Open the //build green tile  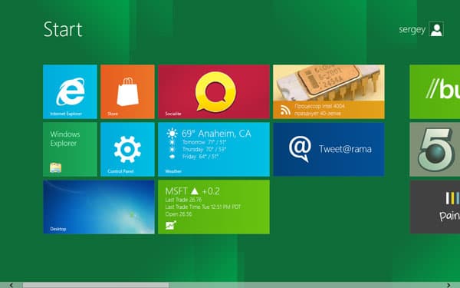pyautogui.click(x=435, y=91)
